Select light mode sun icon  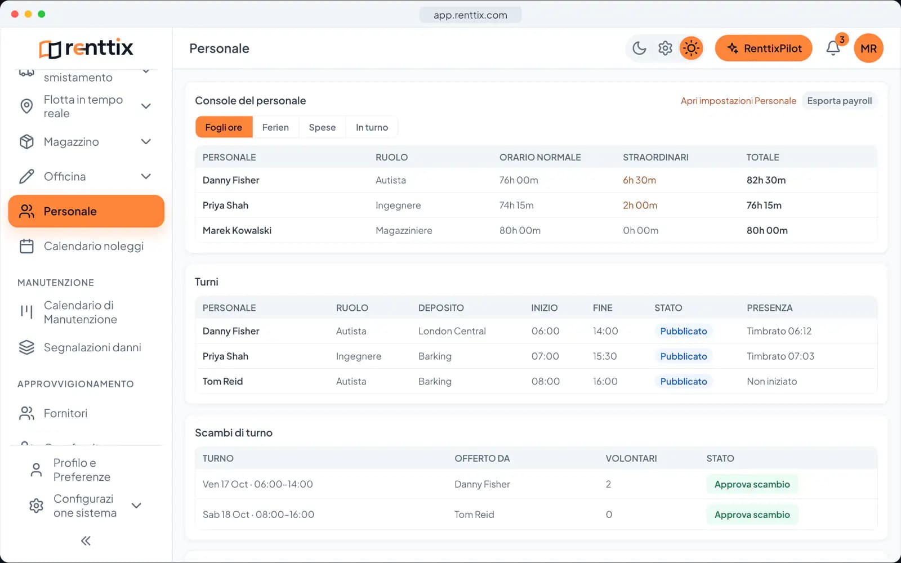click(x=691, y=48)
